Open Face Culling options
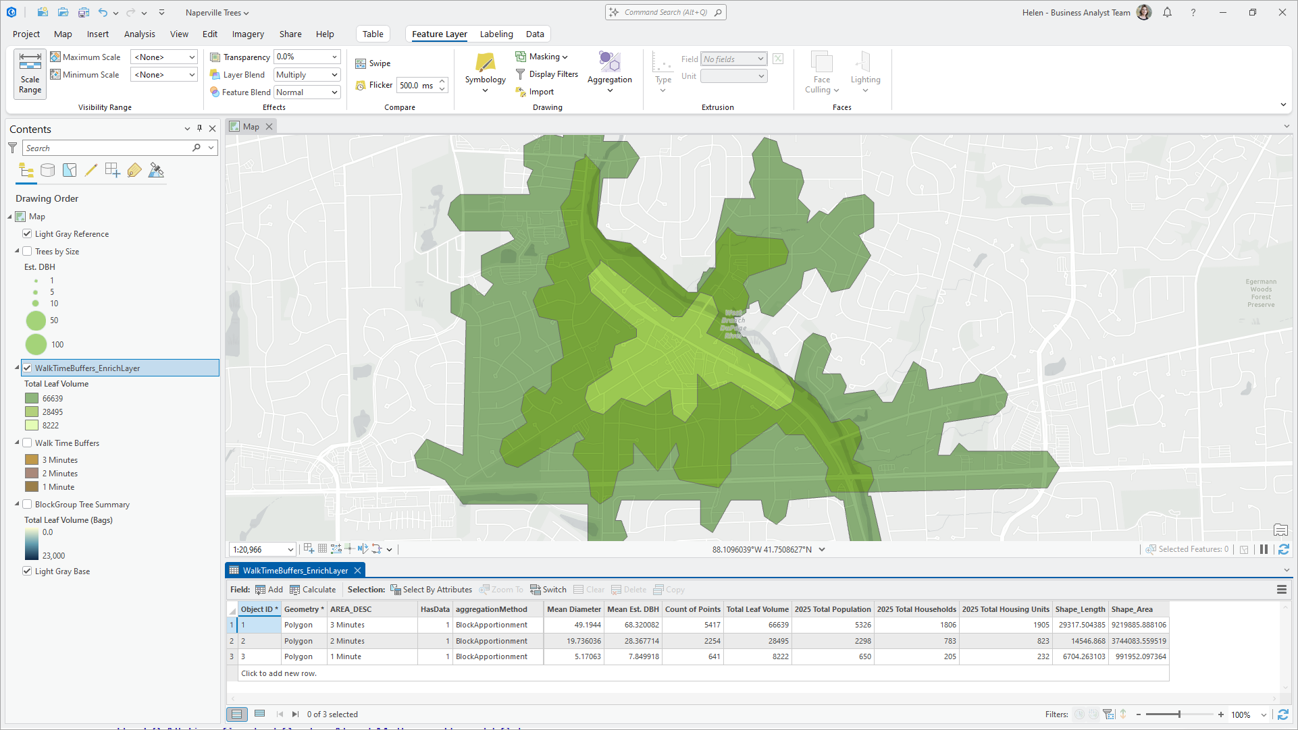1298x730 pixels. [x=821, y=72]
